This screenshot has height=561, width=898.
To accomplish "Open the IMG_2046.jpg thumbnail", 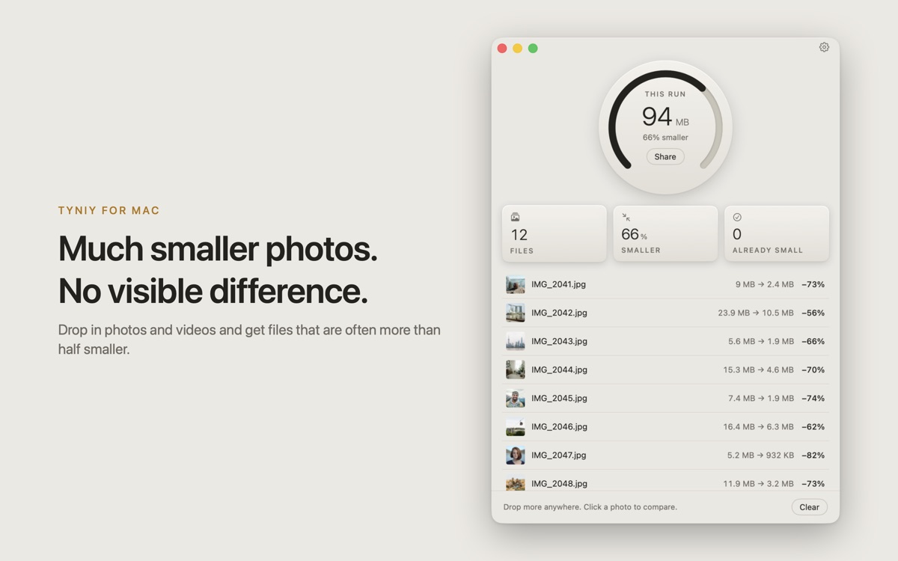I will click(515, 426).
